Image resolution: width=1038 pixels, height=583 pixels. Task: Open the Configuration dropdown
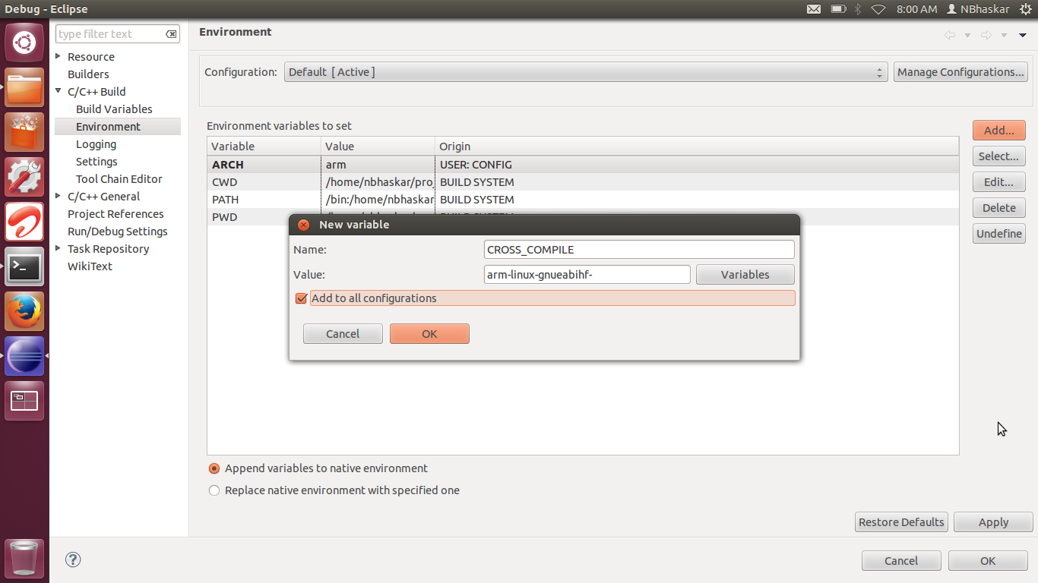click(586, 72)
